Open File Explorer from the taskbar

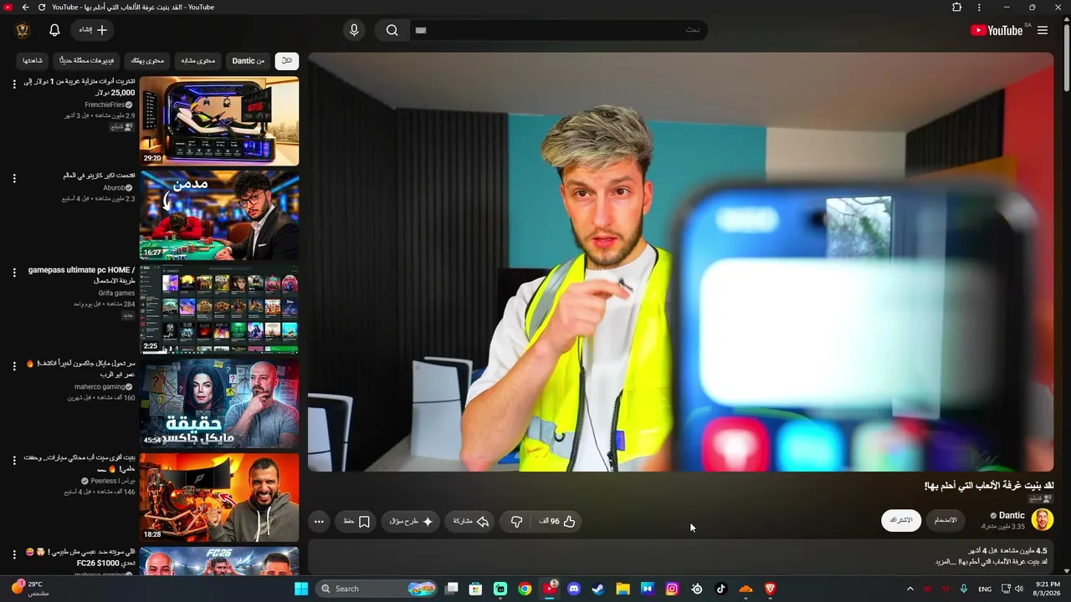pos(623,589)
